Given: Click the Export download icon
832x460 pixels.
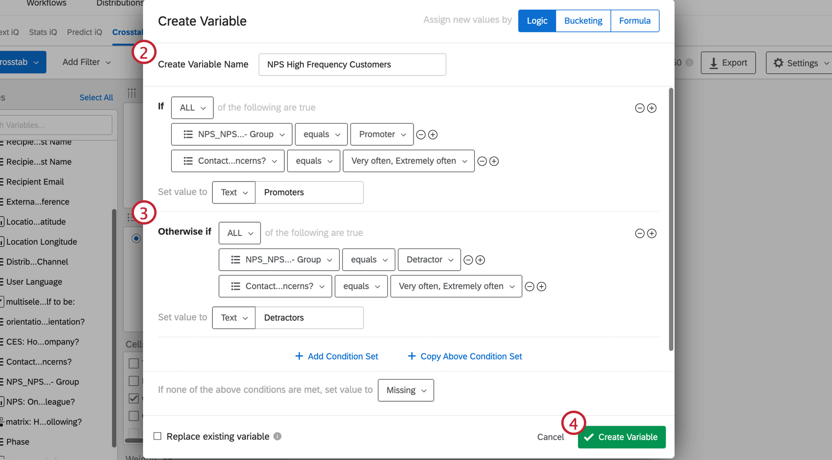Looking at the screenshot, I should [714, 63].
